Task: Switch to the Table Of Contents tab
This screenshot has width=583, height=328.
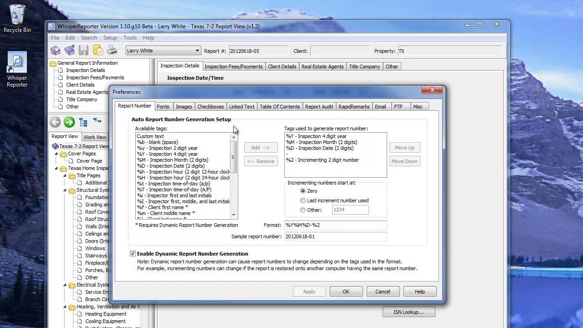Action: [x=280, y=107]
